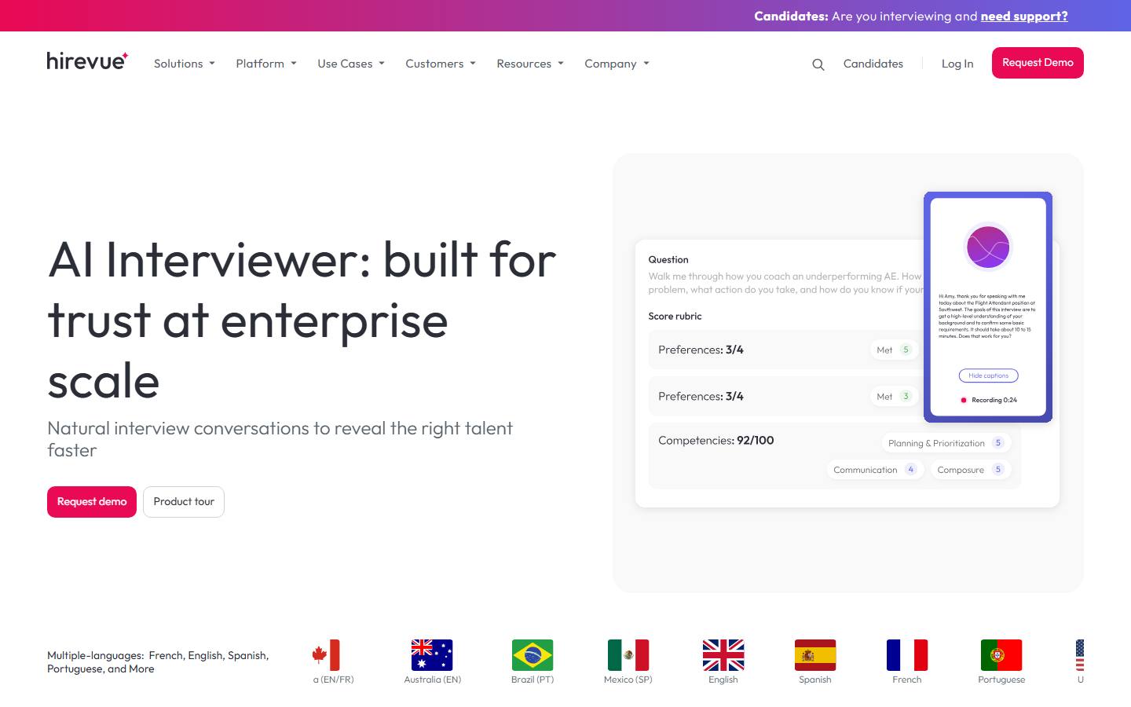Select the Mexico (SP) flag

click(x=628, y=655)
